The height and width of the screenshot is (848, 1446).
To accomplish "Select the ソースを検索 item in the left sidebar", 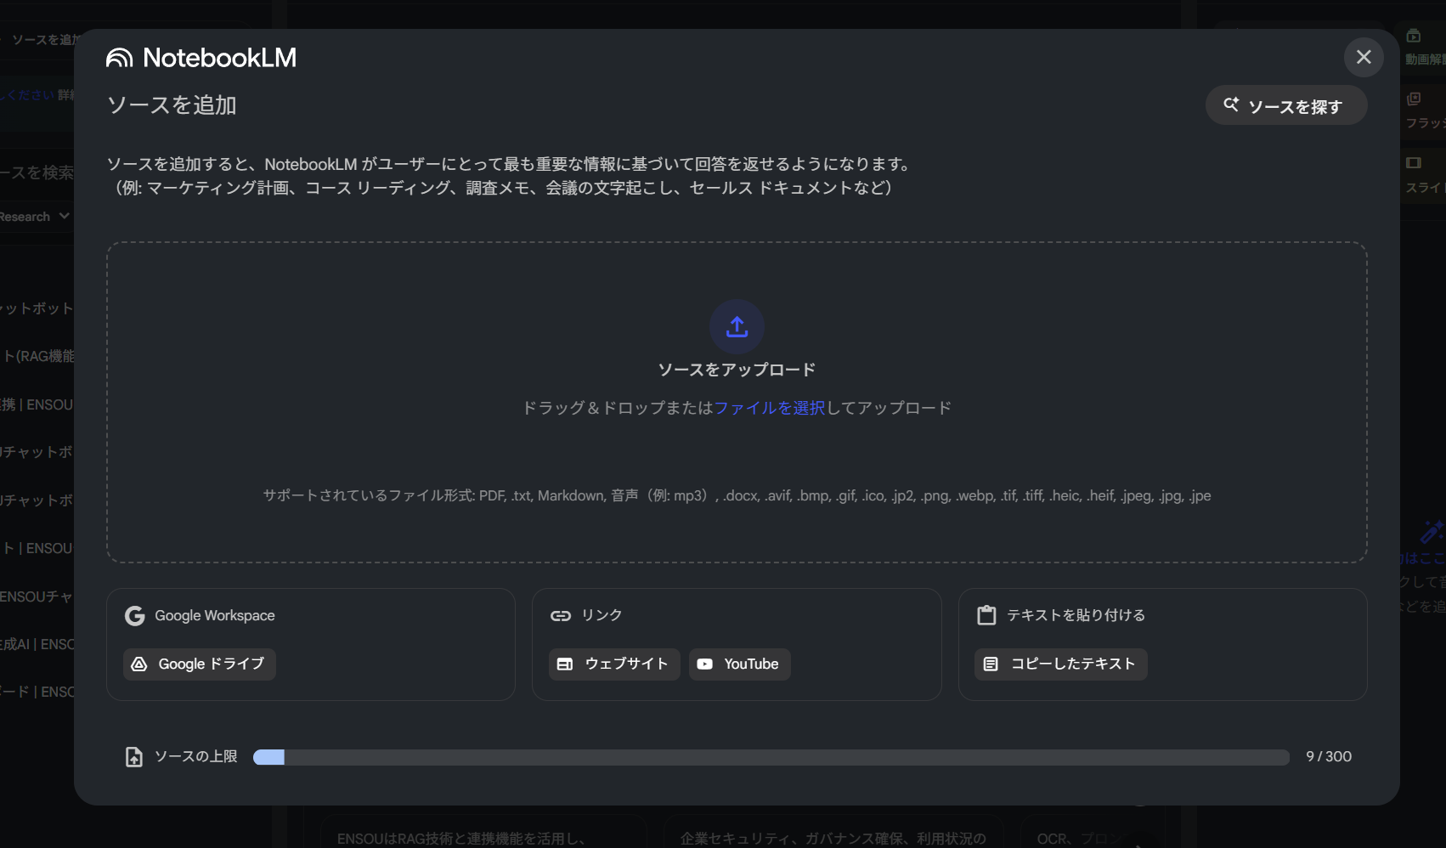I will 34,172.
